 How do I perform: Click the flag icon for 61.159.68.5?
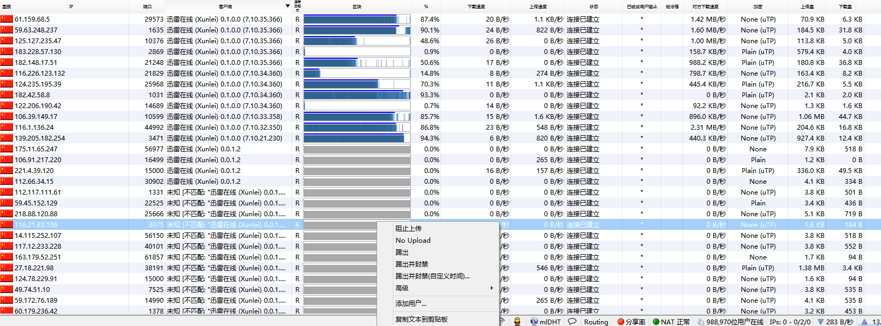coord(7,19)
